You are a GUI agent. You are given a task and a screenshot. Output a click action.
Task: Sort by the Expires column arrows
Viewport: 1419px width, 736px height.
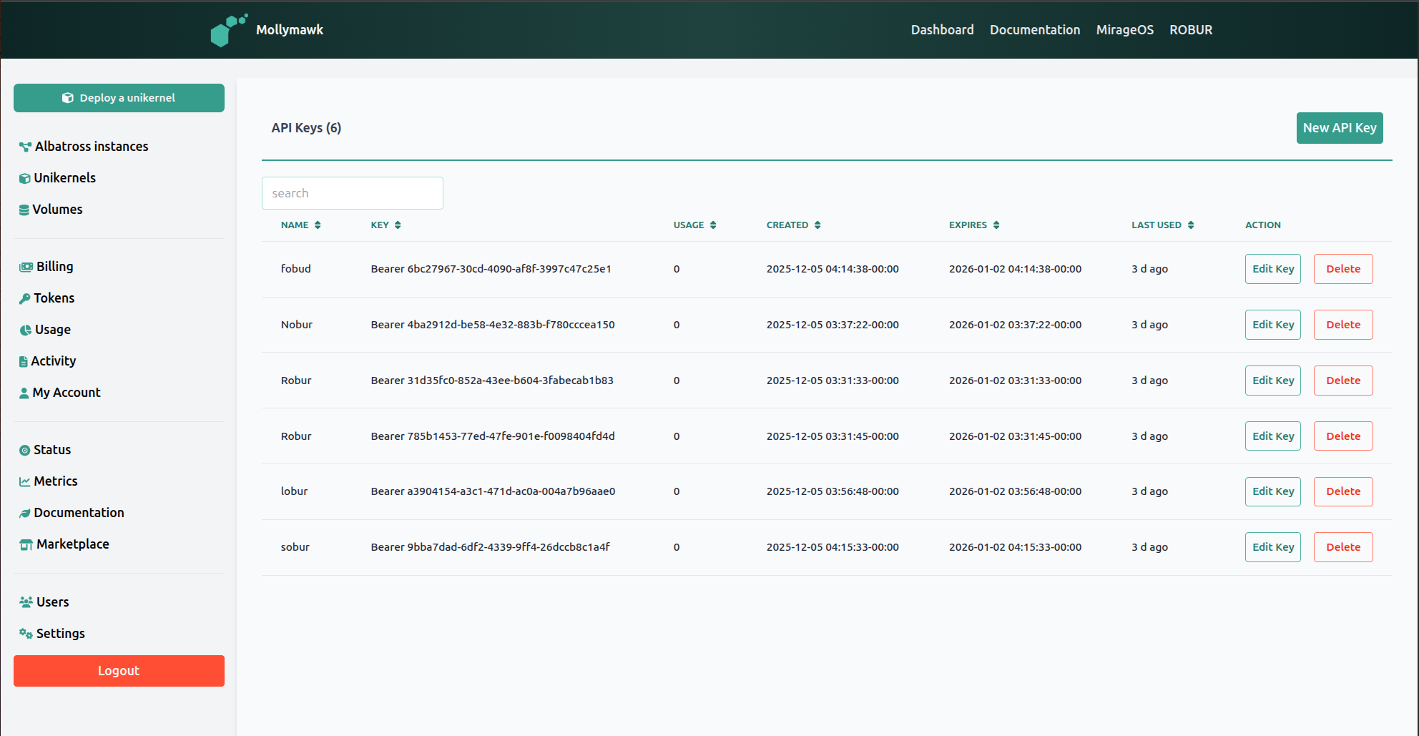[x=996, y=225]
